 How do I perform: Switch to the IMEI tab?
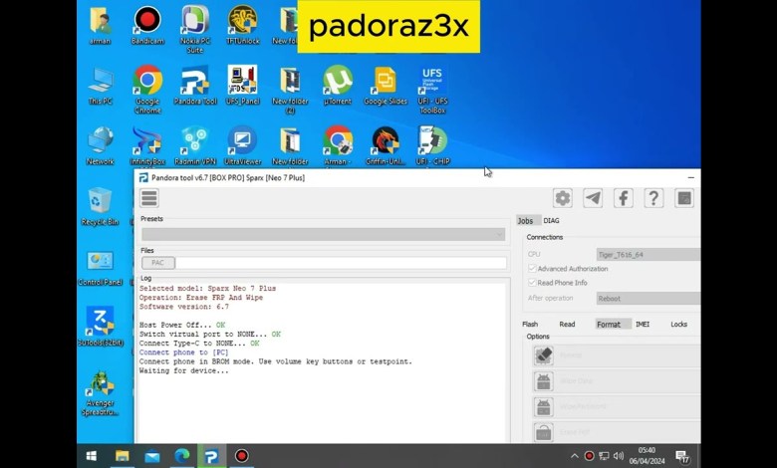coord(643,324)
